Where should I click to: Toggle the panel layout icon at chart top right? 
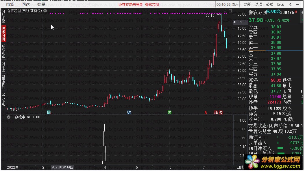[230, 11]
